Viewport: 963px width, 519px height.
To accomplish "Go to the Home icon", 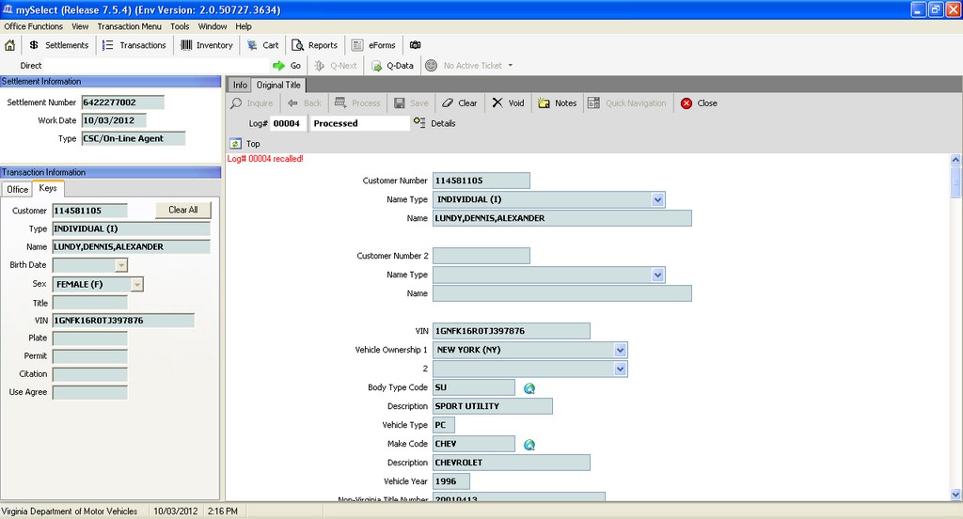I will pyautogui.click(x=9, y=45).
